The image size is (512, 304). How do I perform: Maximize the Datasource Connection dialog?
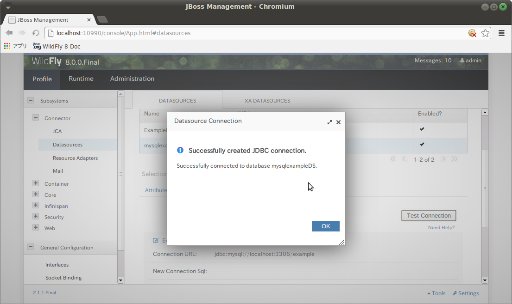[329, 122]
